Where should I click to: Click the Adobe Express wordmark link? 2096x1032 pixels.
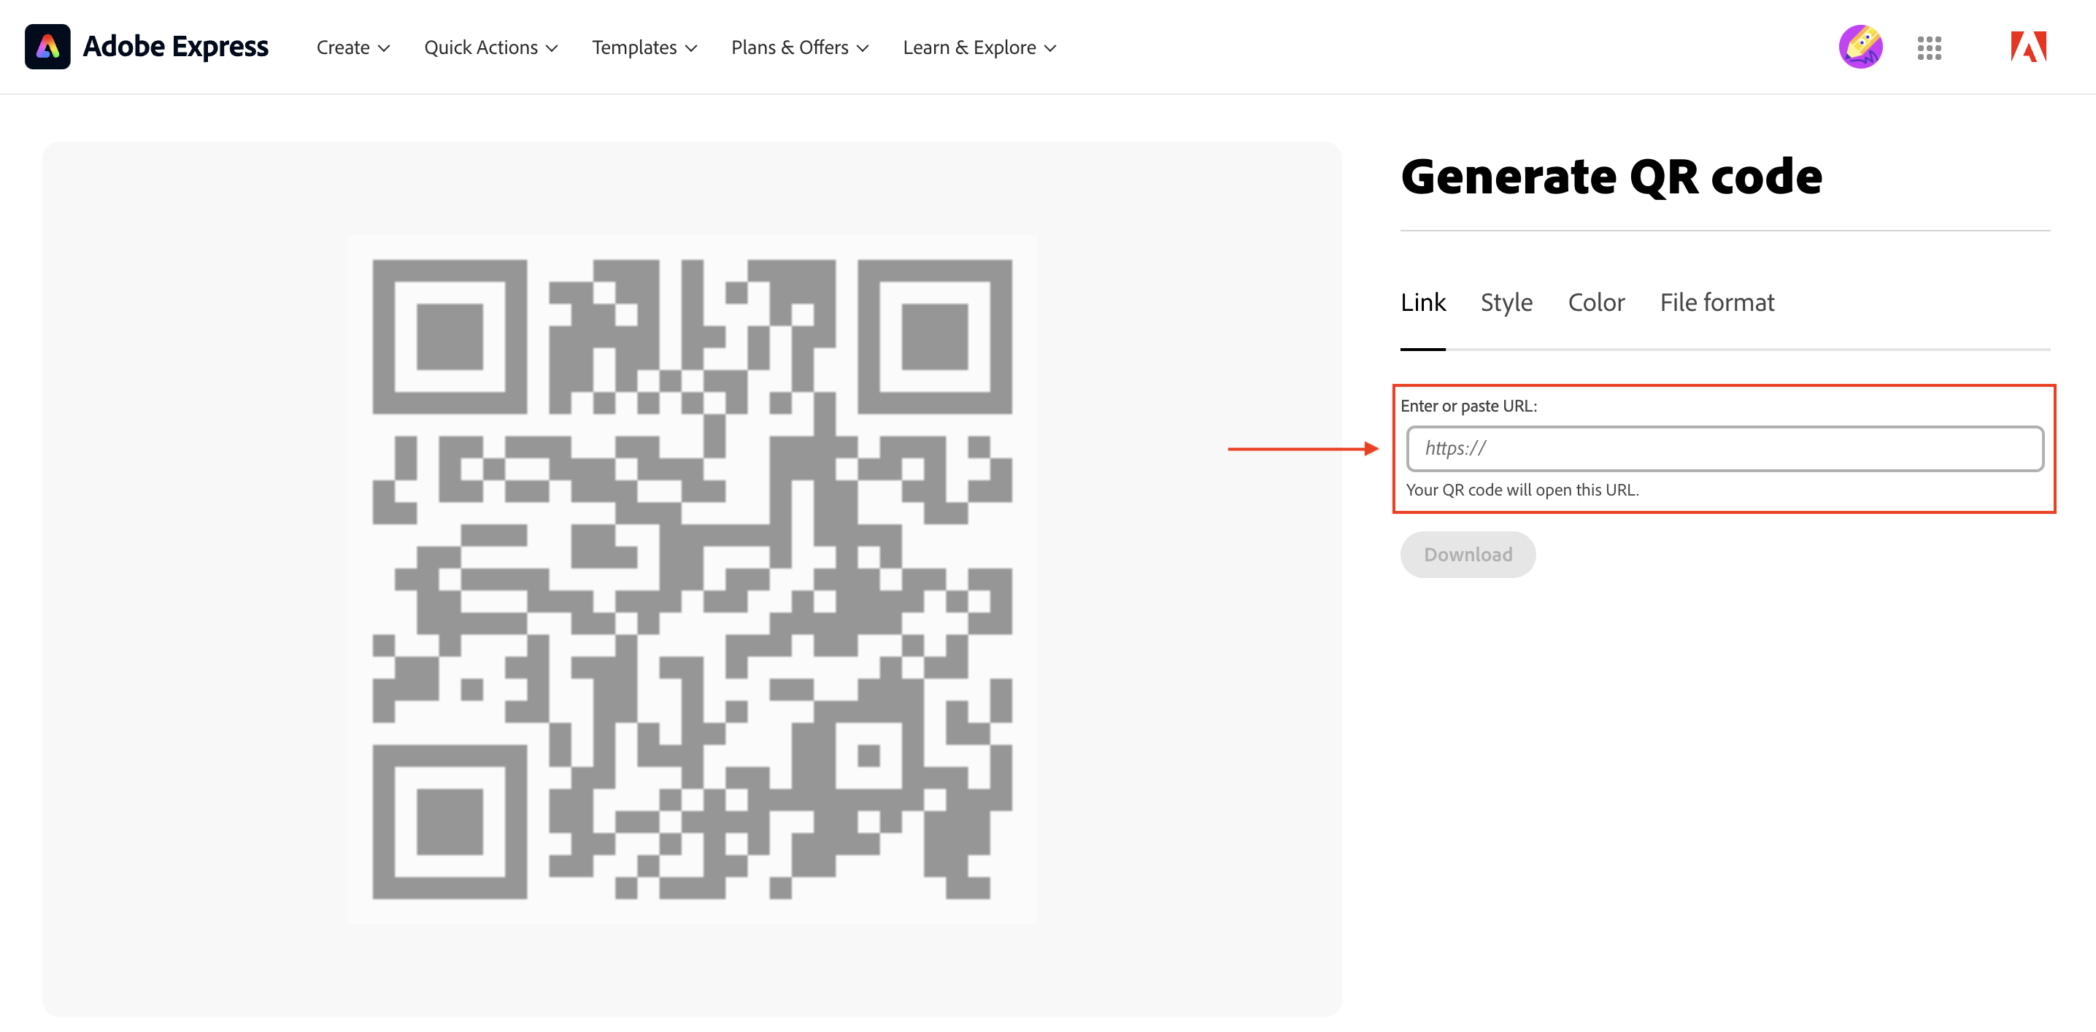[176, 47]
